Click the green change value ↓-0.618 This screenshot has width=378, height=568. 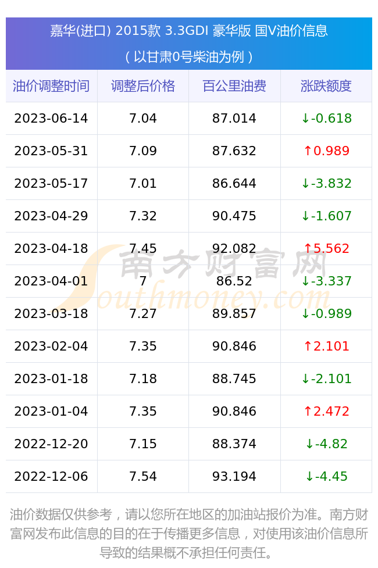click(327, 119)
